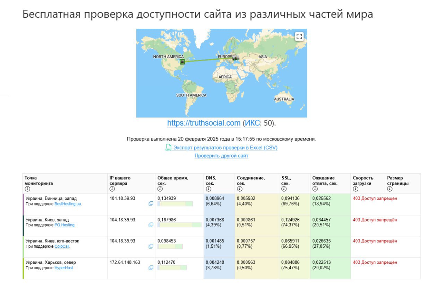Click Проверить другой сайт link
Screen dimensions: 444x295
tap(221, 156)
